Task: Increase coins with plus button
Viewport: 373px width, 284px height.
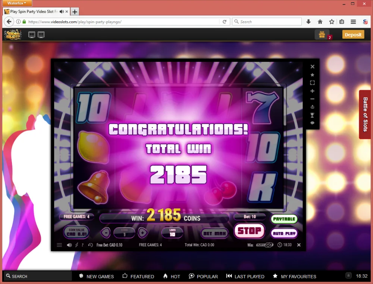Action: (x=142, y=233)
